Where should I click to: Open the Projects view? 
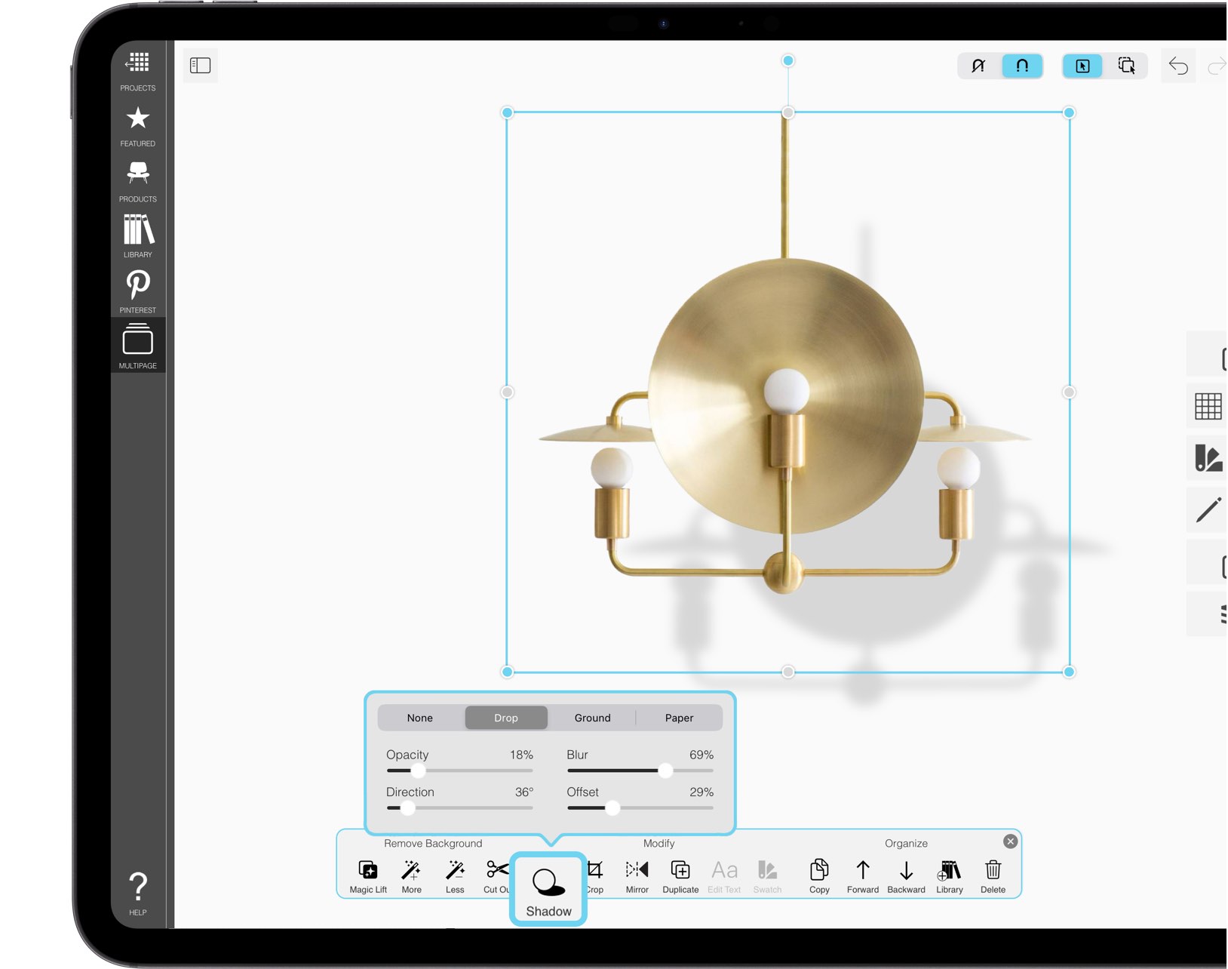[137, 68]
